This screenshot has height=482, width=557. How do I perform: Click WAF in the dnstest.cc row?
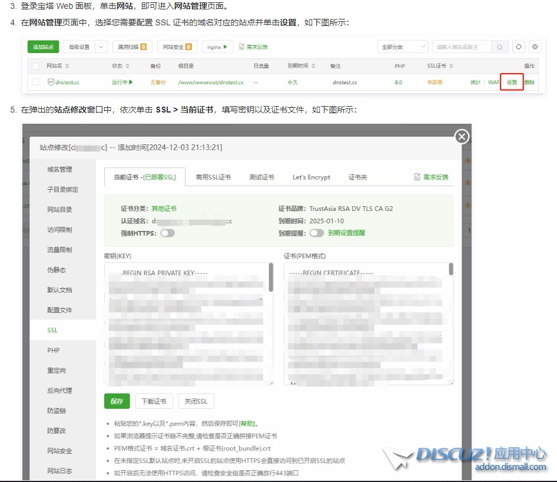pyautogui.click(x=493, y=82)
